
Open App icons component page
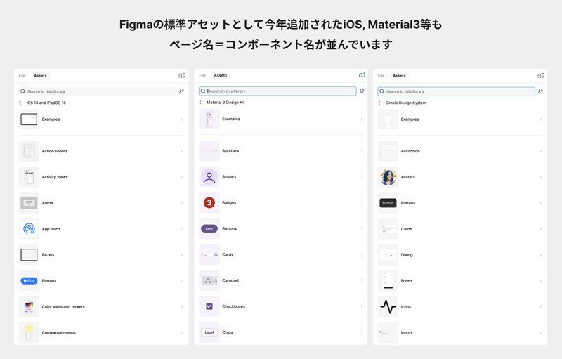coord(101,229)
